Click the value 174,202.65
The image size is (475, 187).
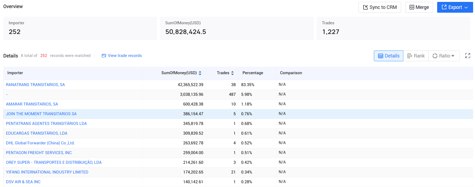tap(193, 172)
